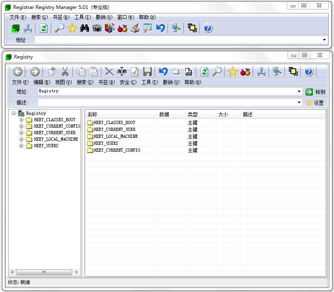Click the binoculars search icon in top toolbar
Viewport: 334px width, 292px height.
tap(84, 28)
